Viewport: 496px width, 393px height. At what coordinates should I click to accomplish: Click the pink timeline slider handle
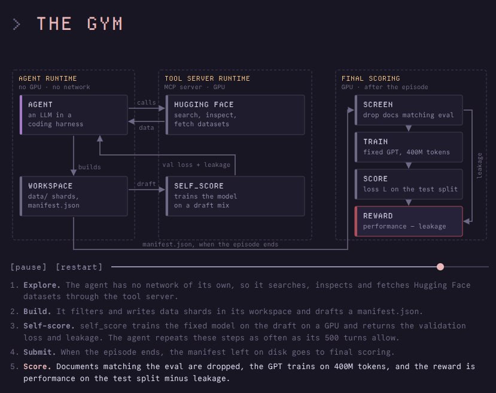440,267
